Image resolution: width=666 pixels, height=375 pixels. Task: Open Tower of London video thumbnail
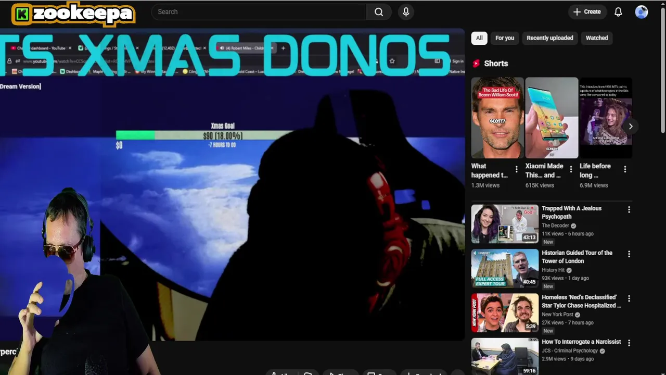(505, 268)
